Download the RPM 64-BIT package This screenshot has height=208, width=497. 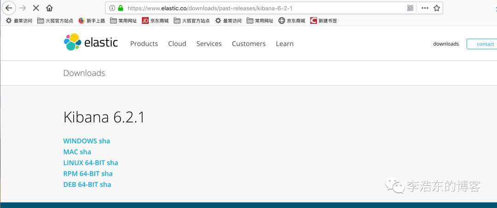81,173
